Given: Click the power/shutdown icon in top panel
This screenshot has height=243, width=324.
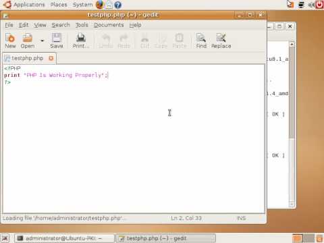Looking at the screenshot, I should [x=319, y=5].
